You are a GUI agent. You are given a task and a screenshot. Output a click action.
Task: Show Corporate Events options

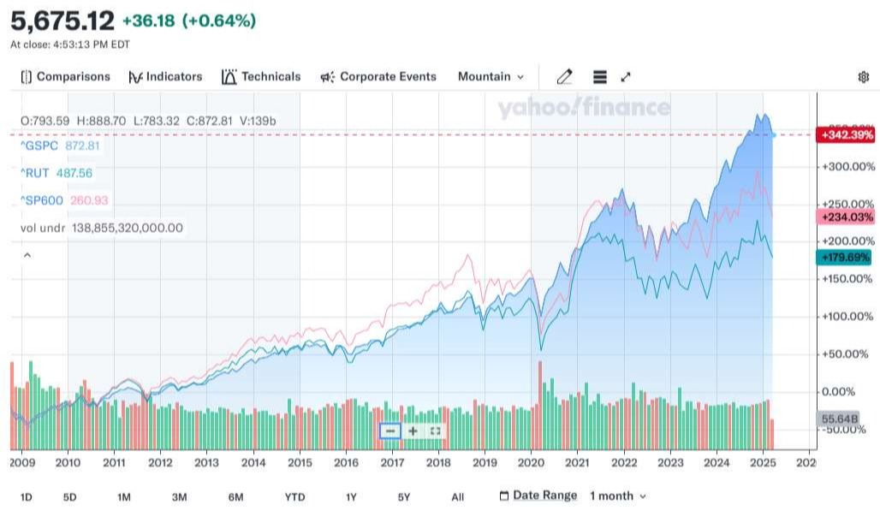378,77
